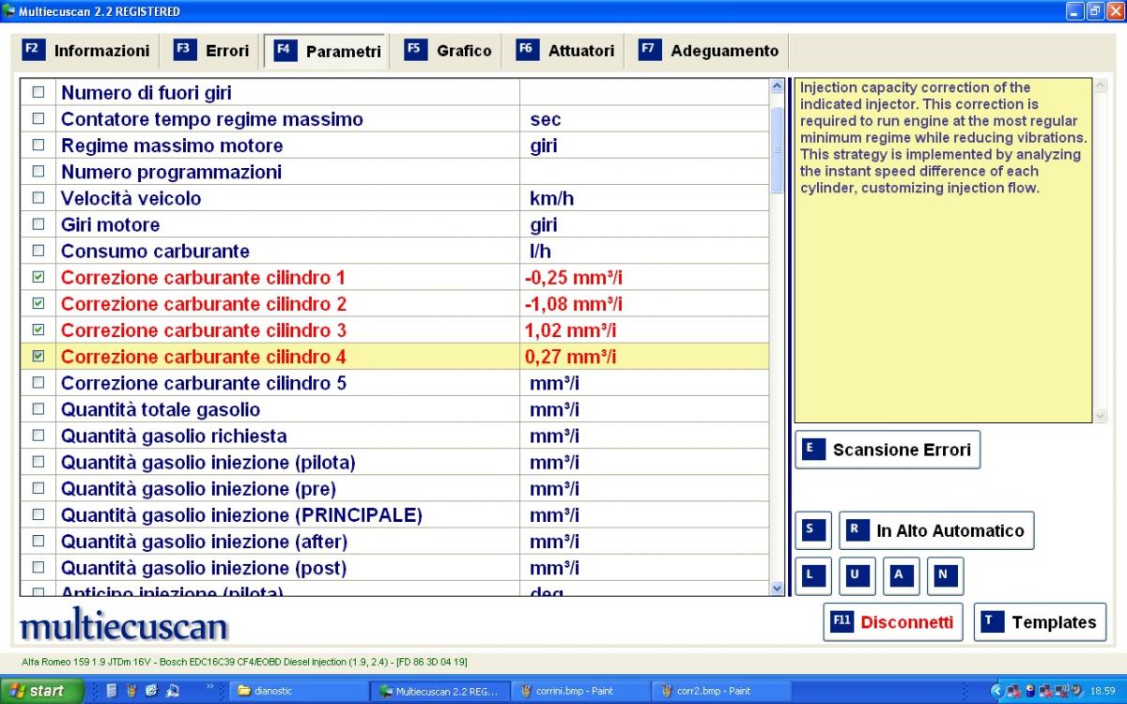Click the S shortcut button
The height and width of the screenshot is (704, 1127).
[x=813, y=530]
